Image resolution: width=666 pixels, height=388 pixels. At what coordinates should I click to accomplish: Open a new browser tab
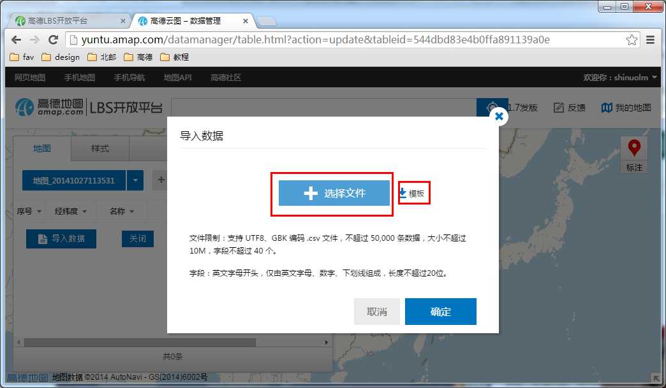coord(267,21)
